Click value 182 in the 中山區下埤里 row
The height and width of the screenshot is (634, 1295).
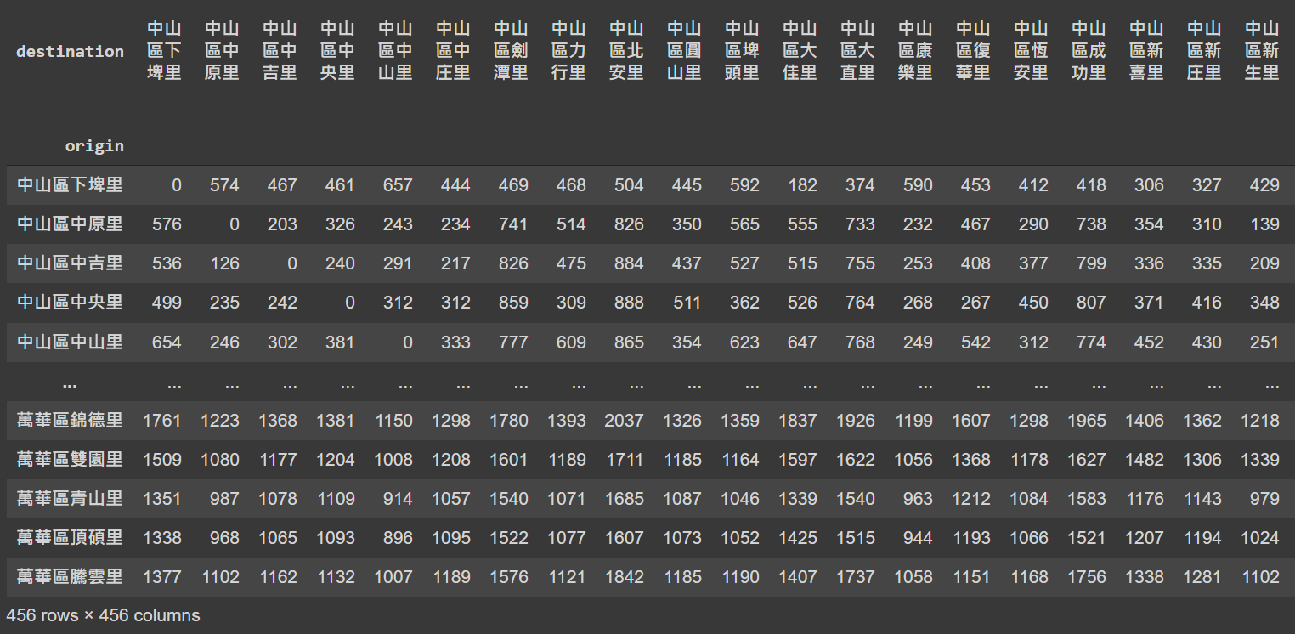tap(802, 185)
